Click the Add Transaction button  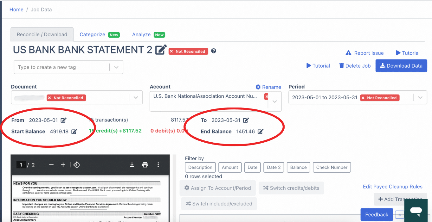coord(400,199)
